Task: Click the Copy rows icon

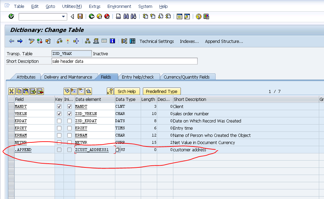Action: pyautogui.click(x=19, y=91)
